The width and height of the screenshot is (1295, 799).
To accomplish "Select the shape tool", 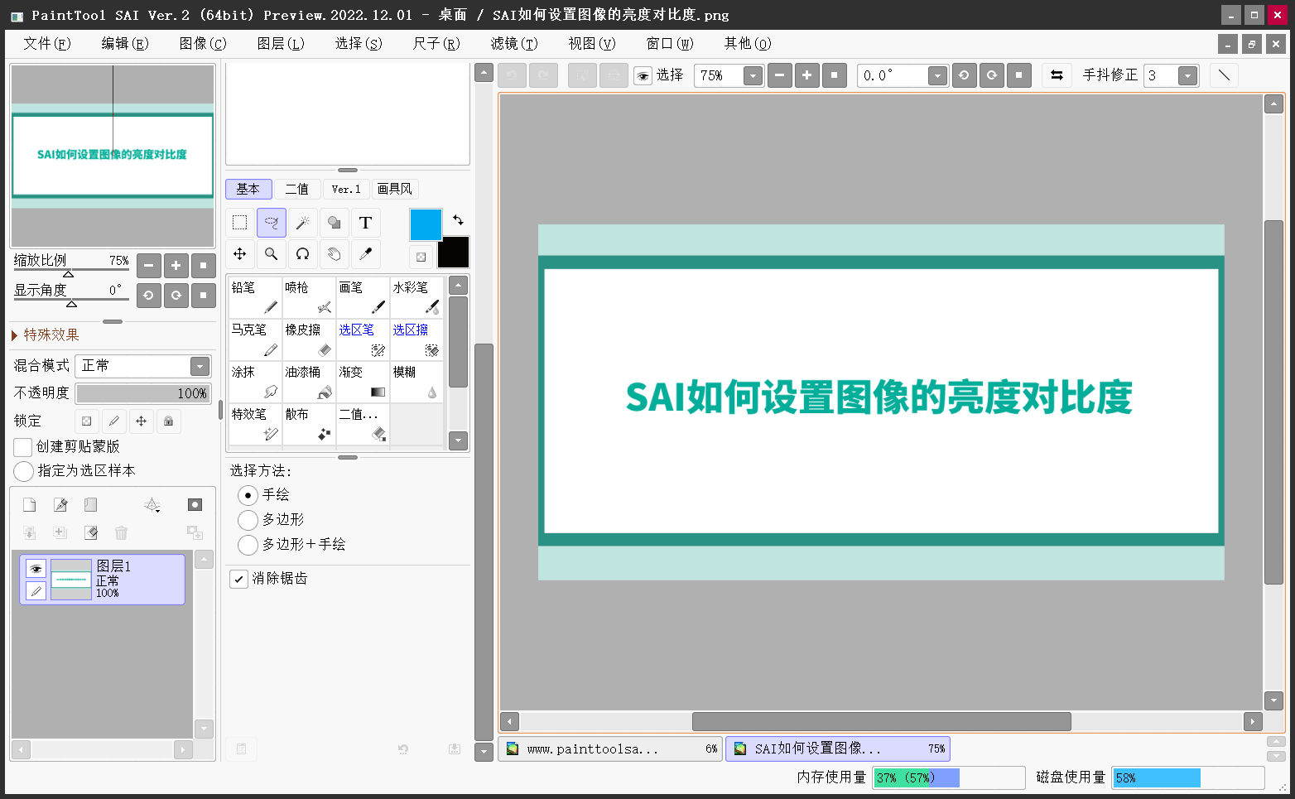I will [x=335, y=223].
